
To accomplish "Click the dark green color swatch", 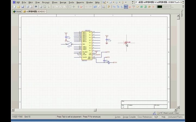I will [160, 7].
